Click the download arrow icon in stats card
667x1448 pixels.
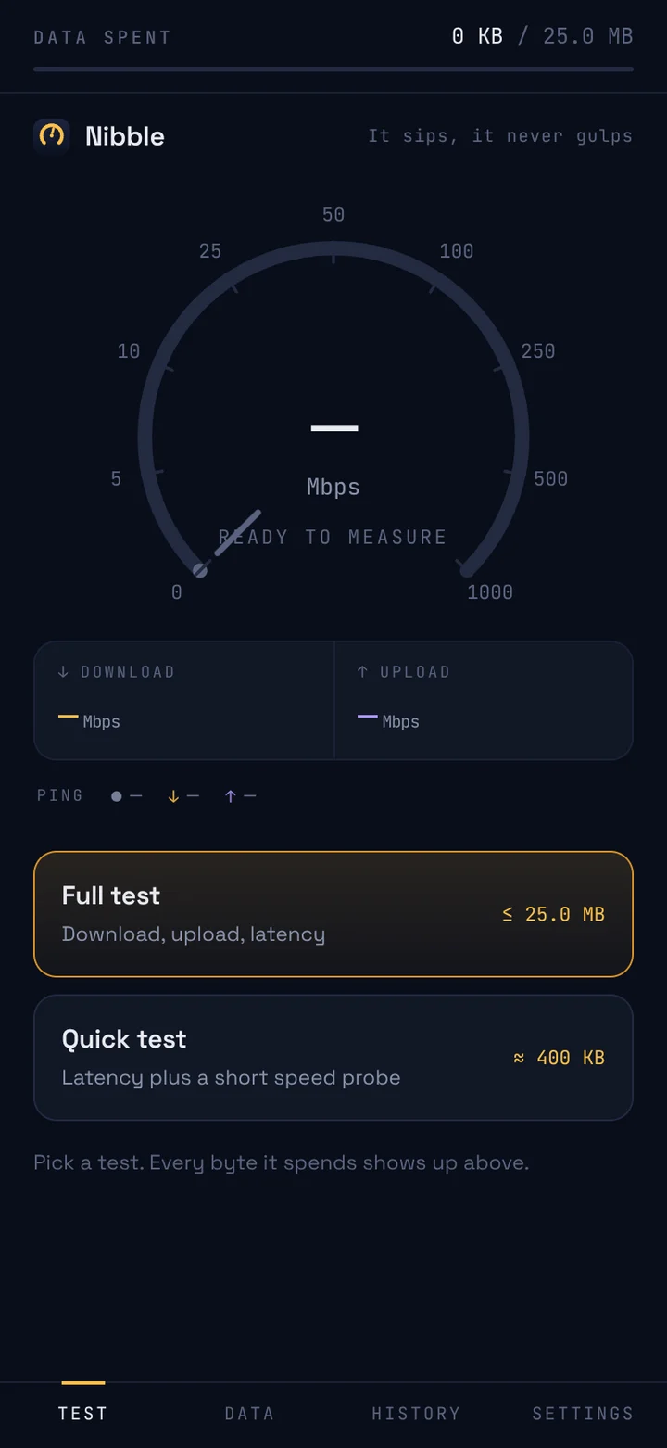(x=63, y=672)
